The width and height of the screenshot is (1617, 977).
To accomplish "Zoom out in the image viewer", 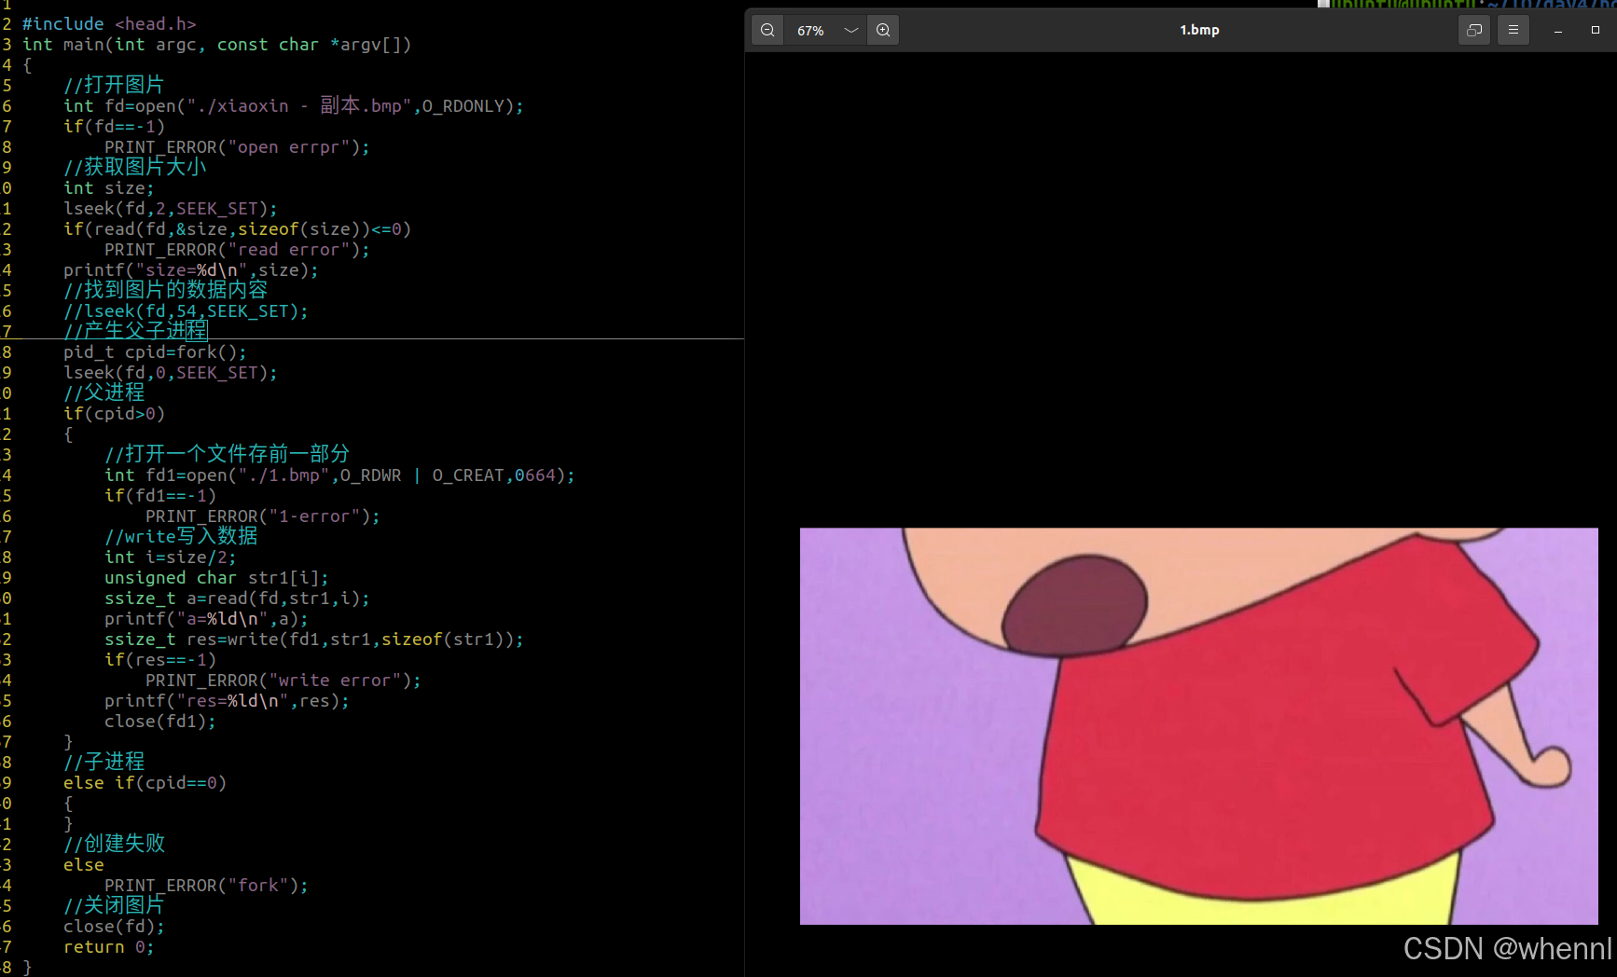I will (x=767, y=30).
